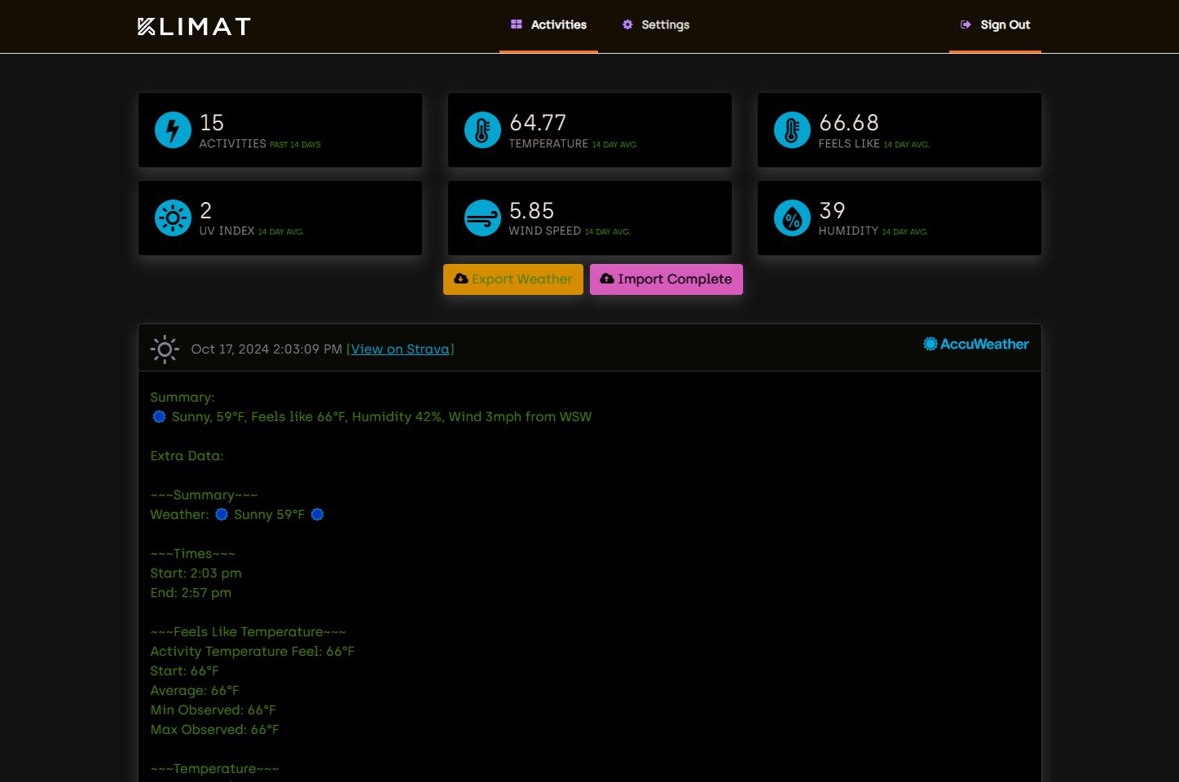Screen dimensions: 1179x782
Task: Click the Humidity droplet icon
Action: 792,217
